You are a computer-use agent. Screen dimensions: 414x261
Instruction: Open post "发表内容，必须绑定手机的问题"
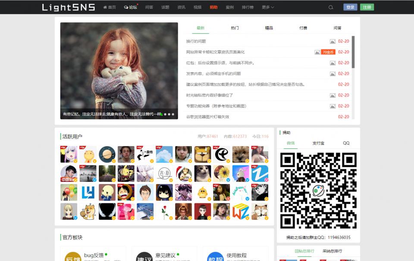[213, 74]
